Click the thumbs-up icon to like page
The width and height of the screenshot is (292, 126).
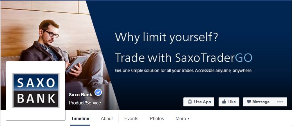click(x=224, y=102)
